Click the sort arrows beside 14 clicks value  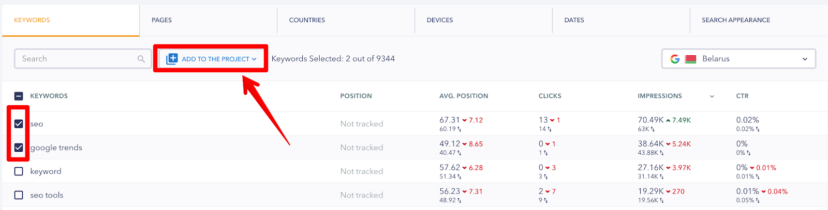[x=550, y=129]
